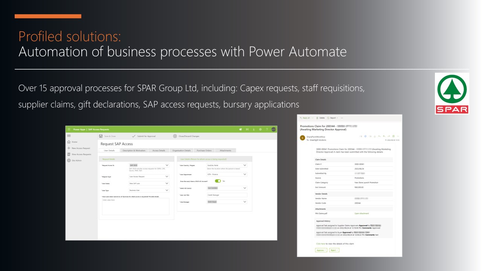Click the 'Click here' claim details link
Viewport: 482px width, 271px height.
tap(320, 244)
